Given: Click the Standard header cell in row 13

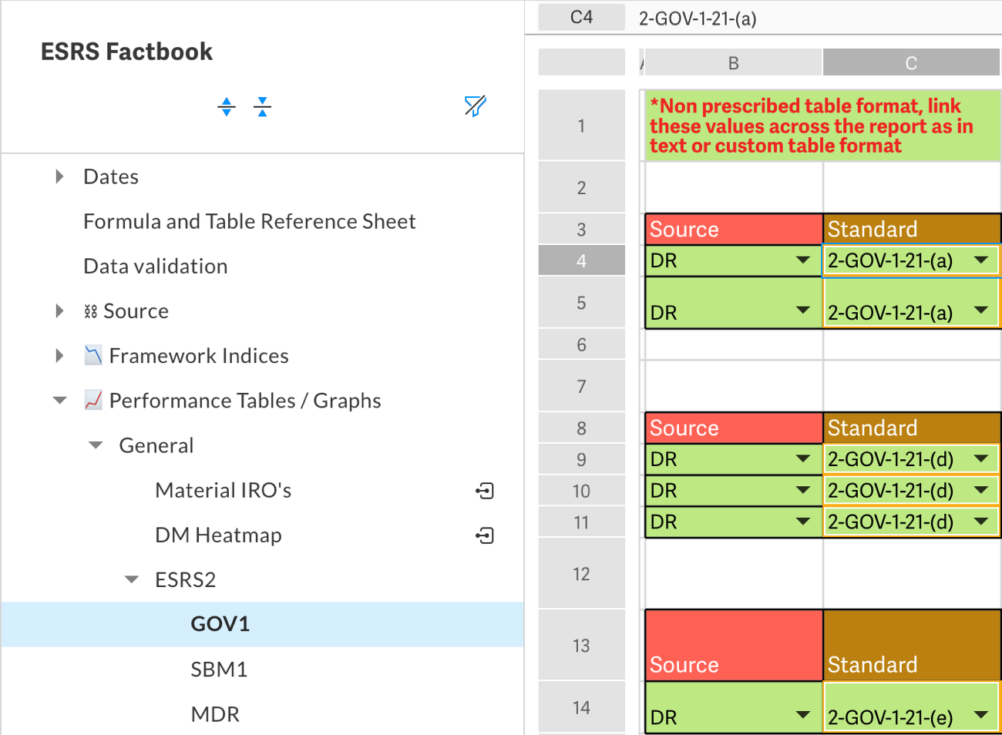Looking at the screenshot, I should coord(912,646).
